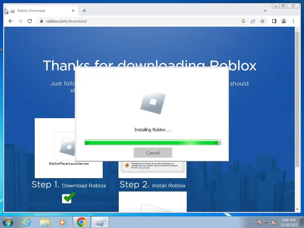
Task: Click the Step 1 Download Roblox heading
Action: (69, 185)
